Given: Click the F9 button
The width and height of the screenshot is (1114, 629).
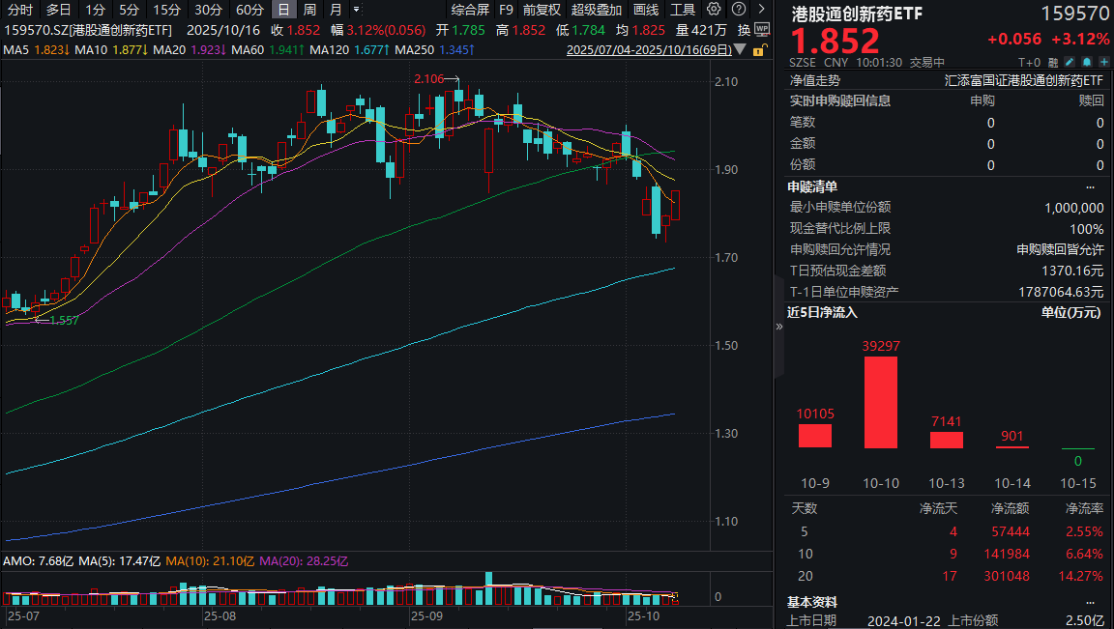Looking at the screenshot, I should (x=506, y=9).
